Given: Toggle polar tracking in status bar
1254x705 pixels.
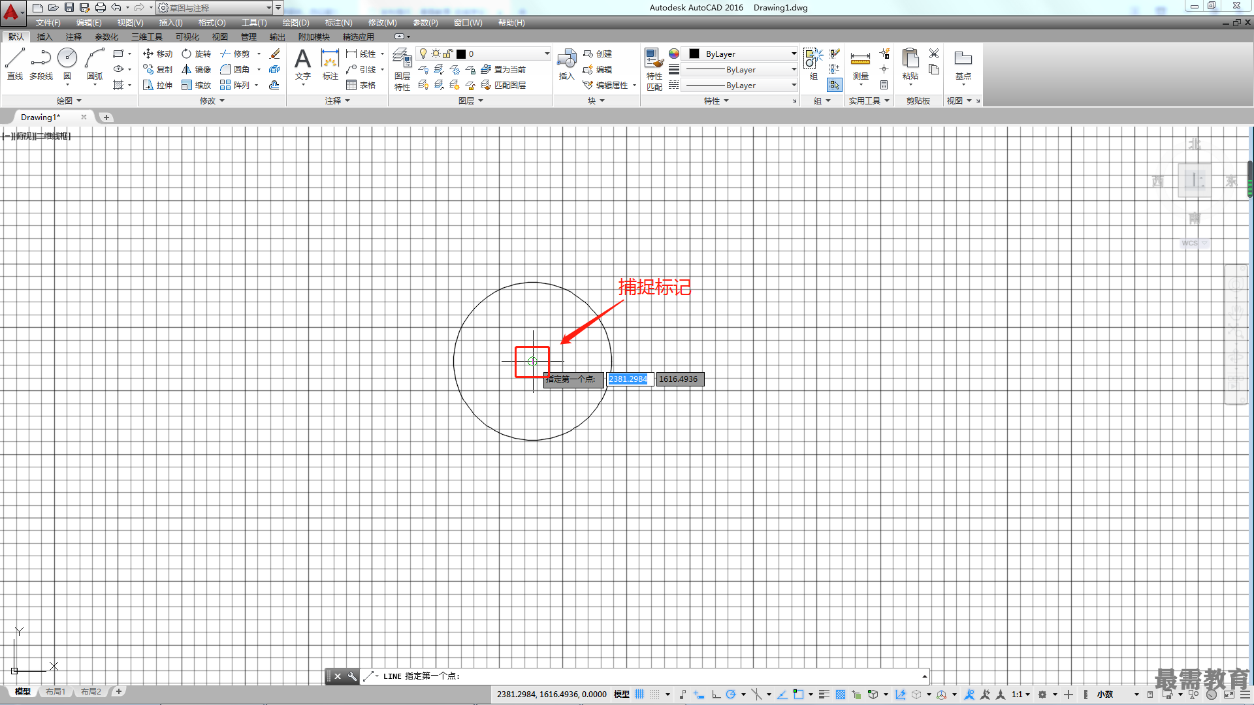Looking at the screenshot, I should tap(731, 694).
